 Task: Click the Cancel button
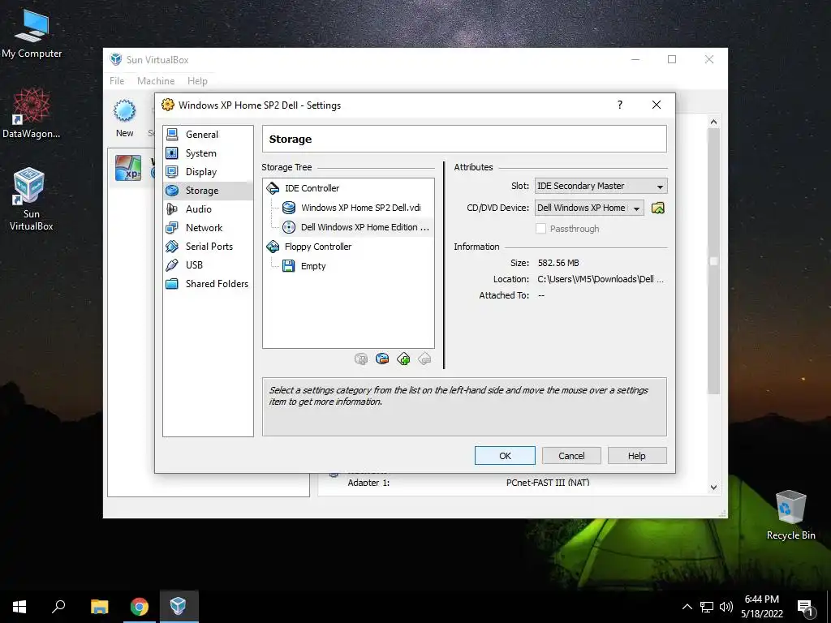[571, 456]
